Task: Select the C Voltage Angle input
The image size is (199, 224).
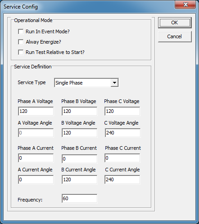Action: point(122,133)
